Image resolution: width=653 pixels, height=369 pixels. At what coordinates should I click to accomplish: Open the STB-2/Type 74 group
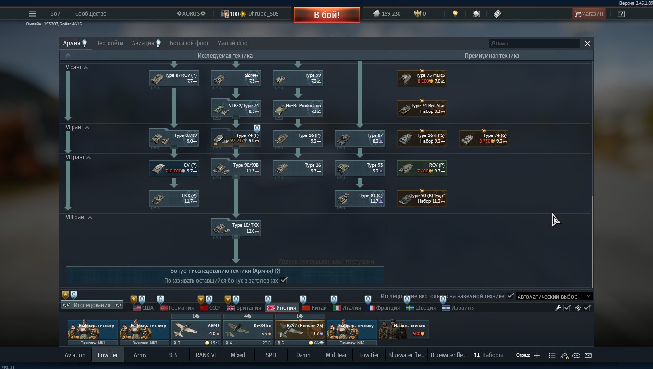pyautogui.click(x=236, y=109)
